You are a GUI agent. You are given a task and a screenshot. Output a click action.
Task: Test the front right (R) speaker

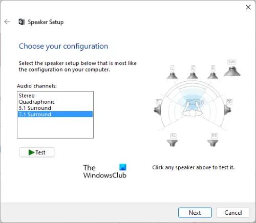pos(212,76)
